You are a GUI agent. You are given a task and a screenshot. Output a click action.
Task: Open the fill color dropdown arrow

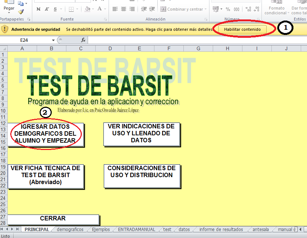(x=93, y=8)
